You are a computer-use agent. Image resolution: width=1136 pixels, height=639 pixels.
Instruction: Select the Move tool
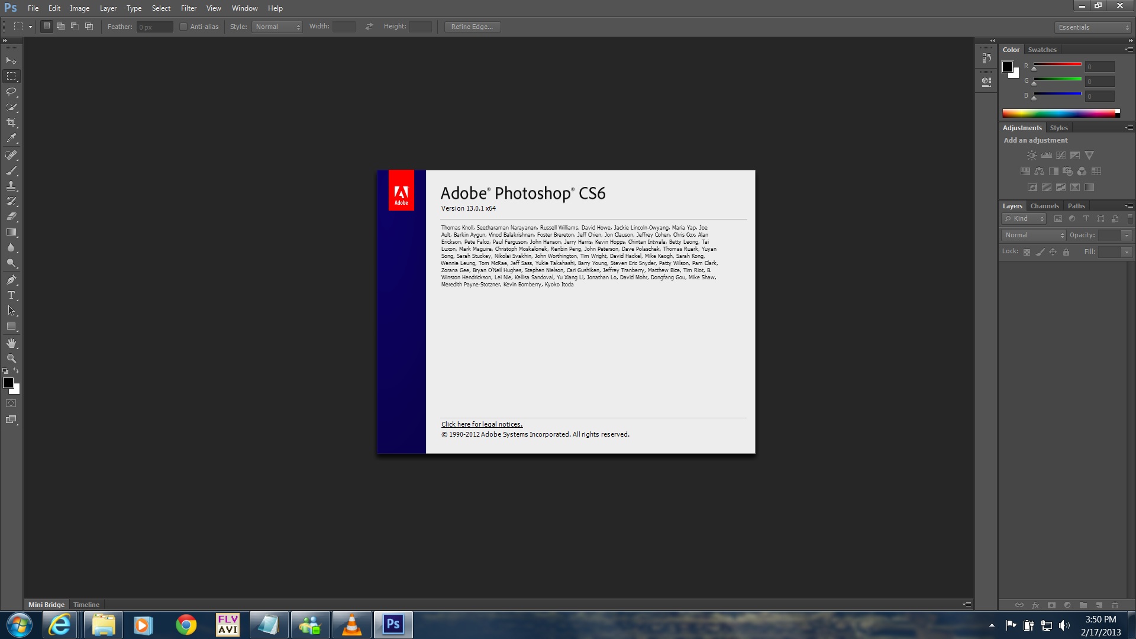click(x=11, y=60)
